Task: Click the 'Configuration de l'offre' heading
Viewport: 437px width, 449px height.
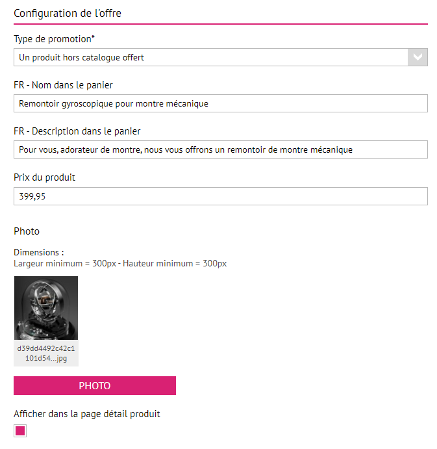Action: pyautogui.click(x=68, y=13)
